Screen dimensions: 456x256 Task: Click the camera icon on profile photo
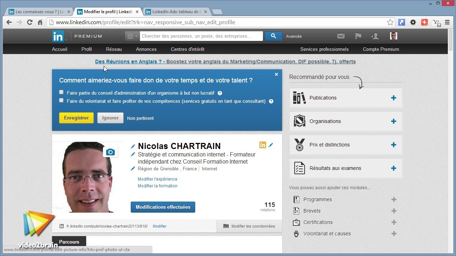[x=110, y=152]
